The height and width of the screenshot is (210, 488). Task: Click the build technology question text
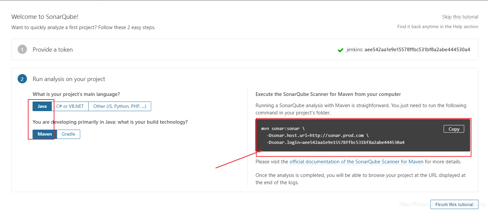pos(110,122)
